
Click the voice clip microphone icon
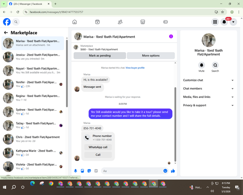click(75, 171)
